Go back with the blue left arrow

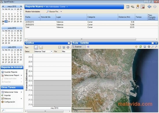pos(149,7)
